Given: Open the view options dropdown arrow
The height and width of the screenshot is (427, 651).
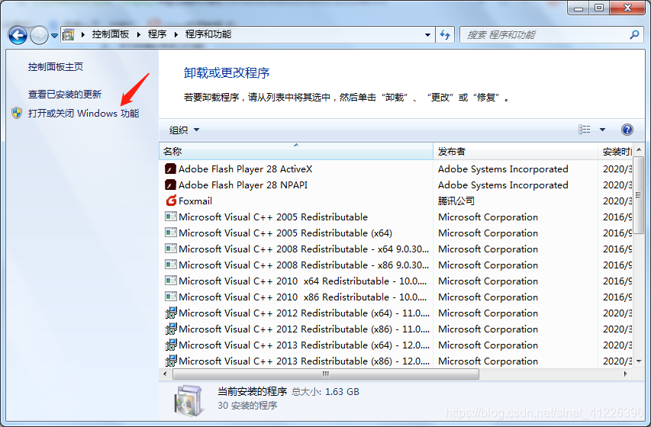Looking at the screenshot, I should pyautogui.click(x=602, y=130).
